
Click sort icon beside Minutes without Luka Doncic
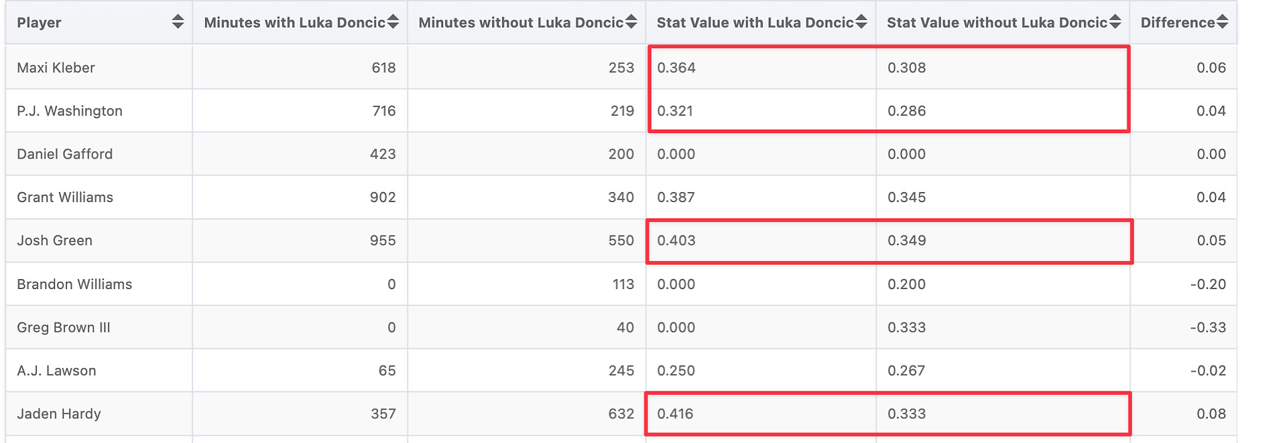(x=631, y=22)
